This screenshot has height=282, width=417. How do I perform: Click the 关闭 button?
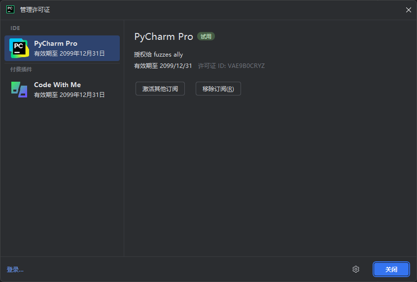click(391, 270)
